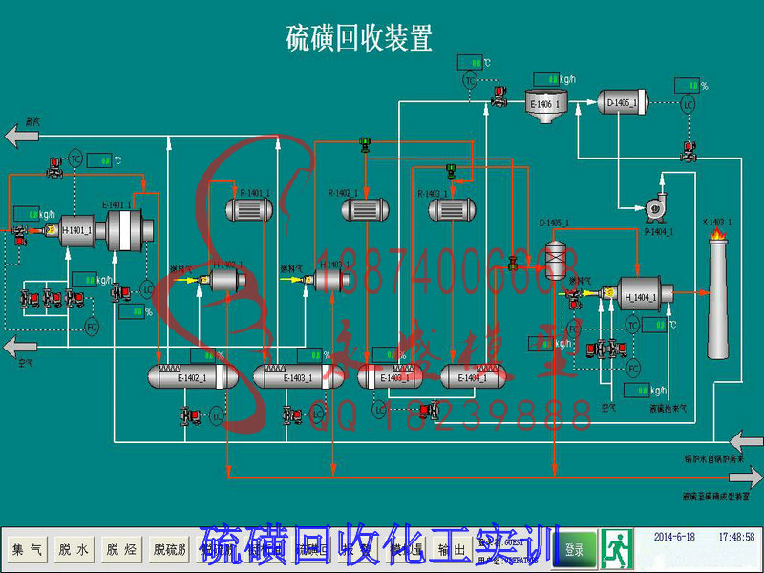Select the LC controller below E-1402_1
This screenshot has width=764, height=573.
point(217,416)
